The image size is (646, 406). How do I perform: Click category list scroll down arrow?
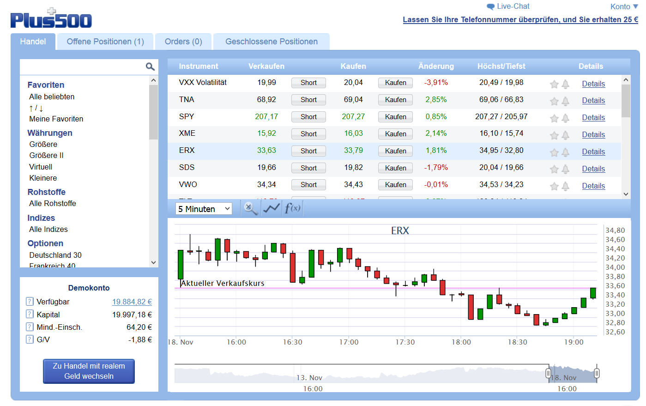pos(154,262)
